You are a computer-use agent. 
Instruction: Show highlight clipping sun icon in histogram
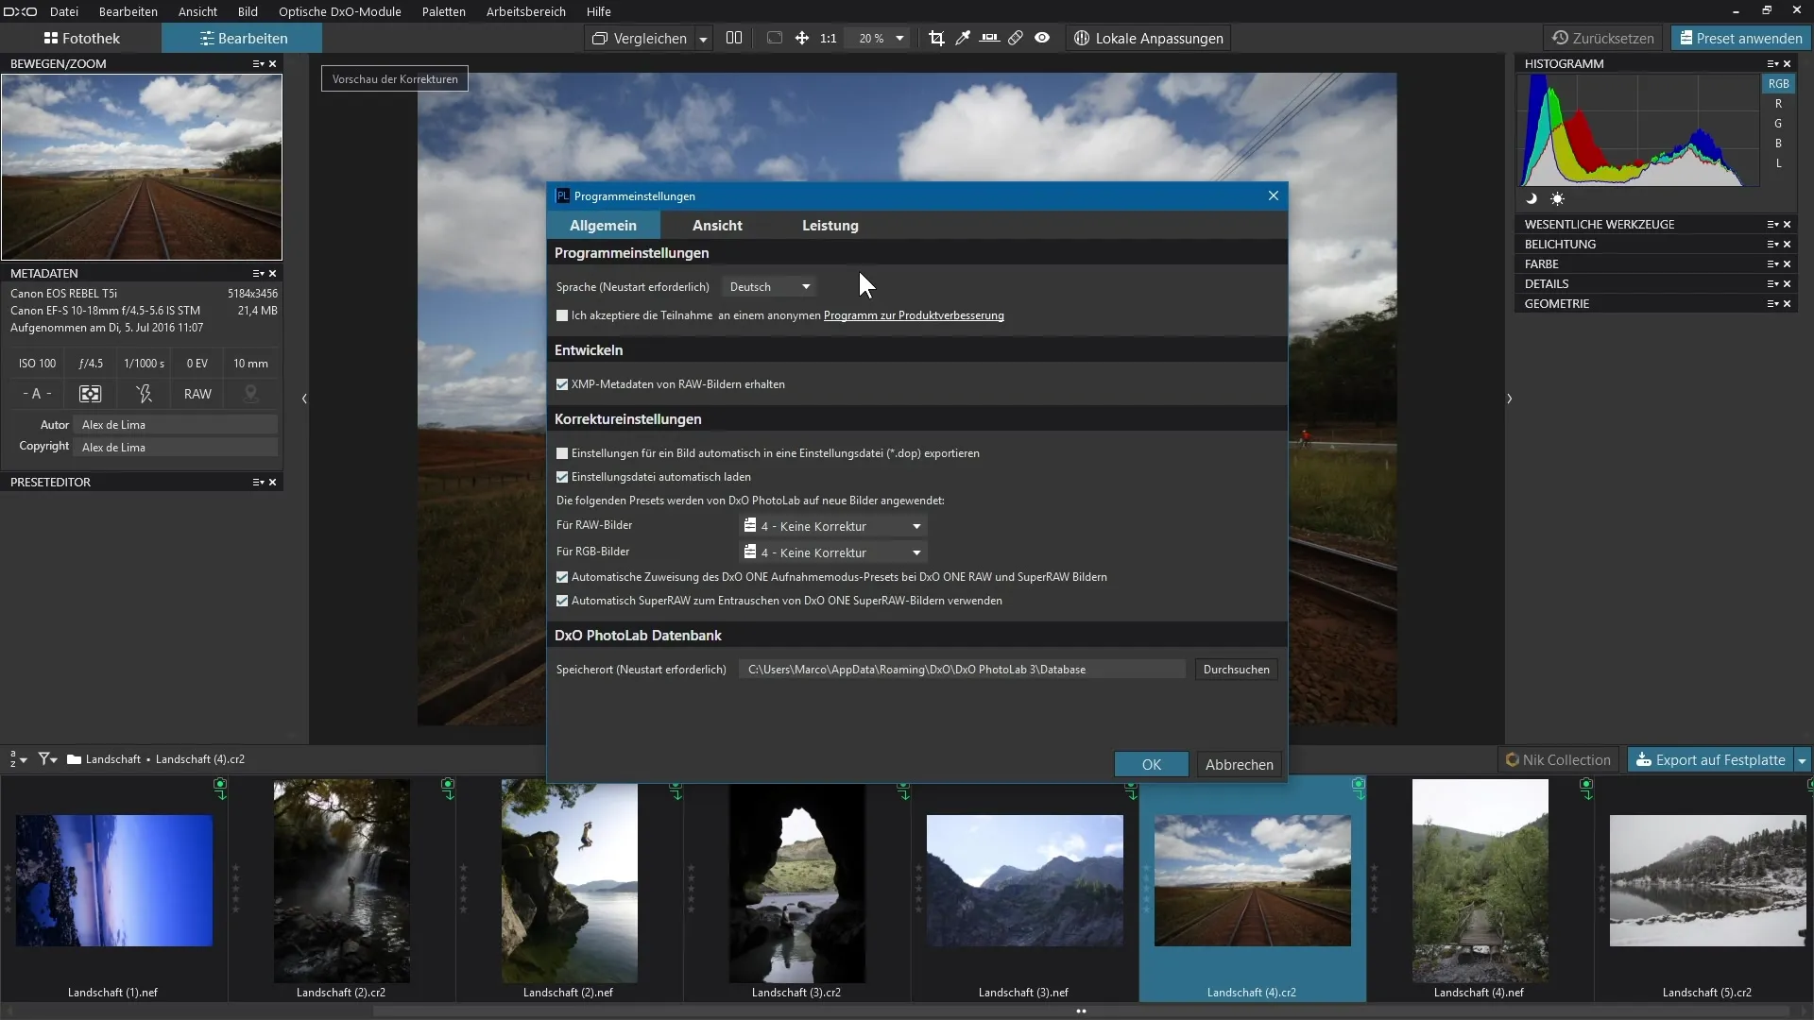coord(1557,198)
